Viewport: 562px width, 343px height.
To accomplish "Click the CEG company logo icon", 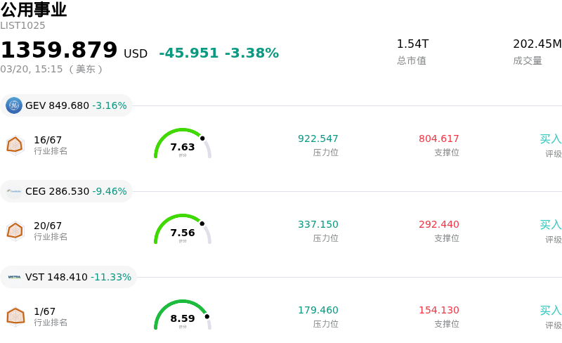I will [x=14, y=191].
